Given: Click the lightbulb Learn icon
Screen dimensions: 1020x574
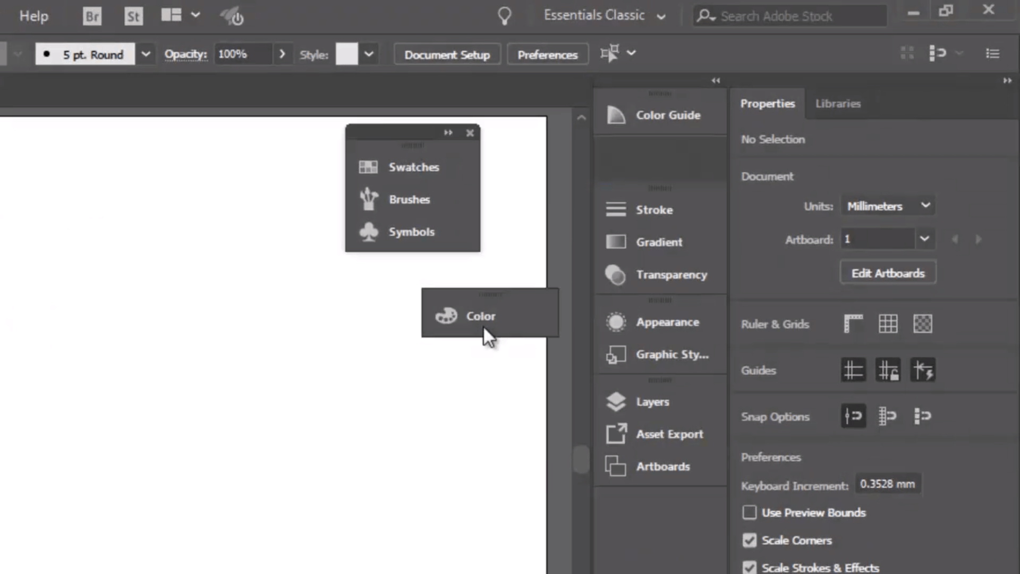Looking at the screenshot, I should (504, 16).
